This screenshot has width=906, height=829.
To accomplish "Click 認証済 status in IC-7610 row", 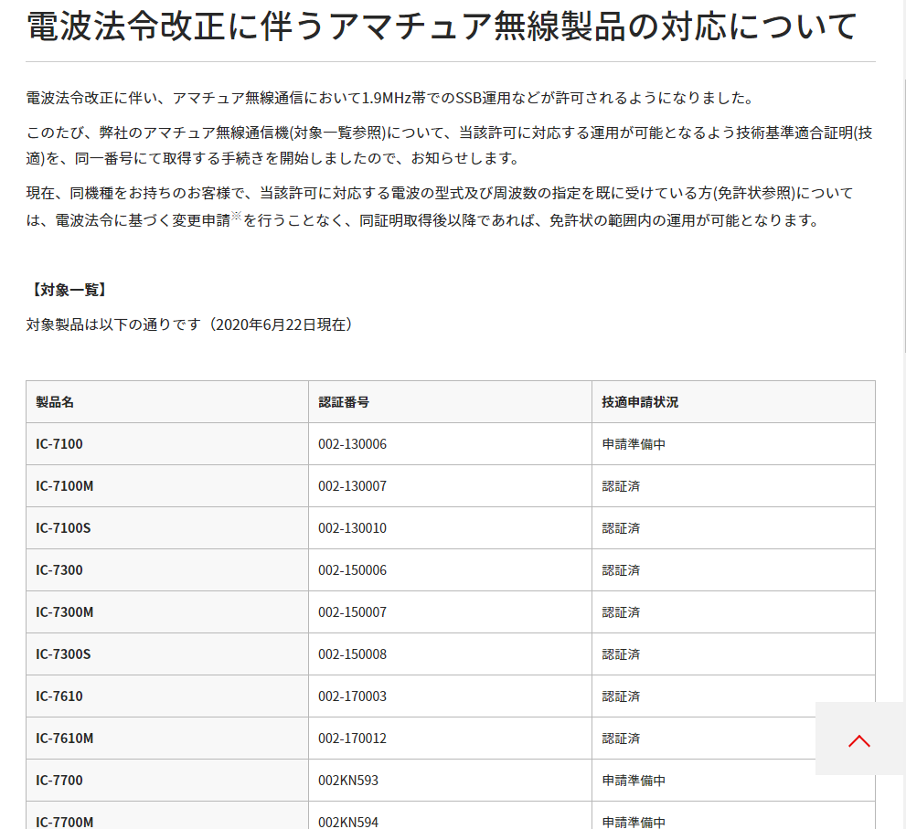I will pyautogui.click(x=621, y=696).
